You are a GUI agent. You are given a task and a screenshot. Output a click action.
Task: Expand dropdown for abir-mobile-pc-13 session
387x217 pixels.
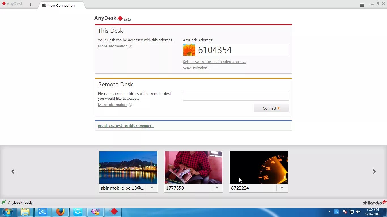pyautogui.click(x=152, y=188)
